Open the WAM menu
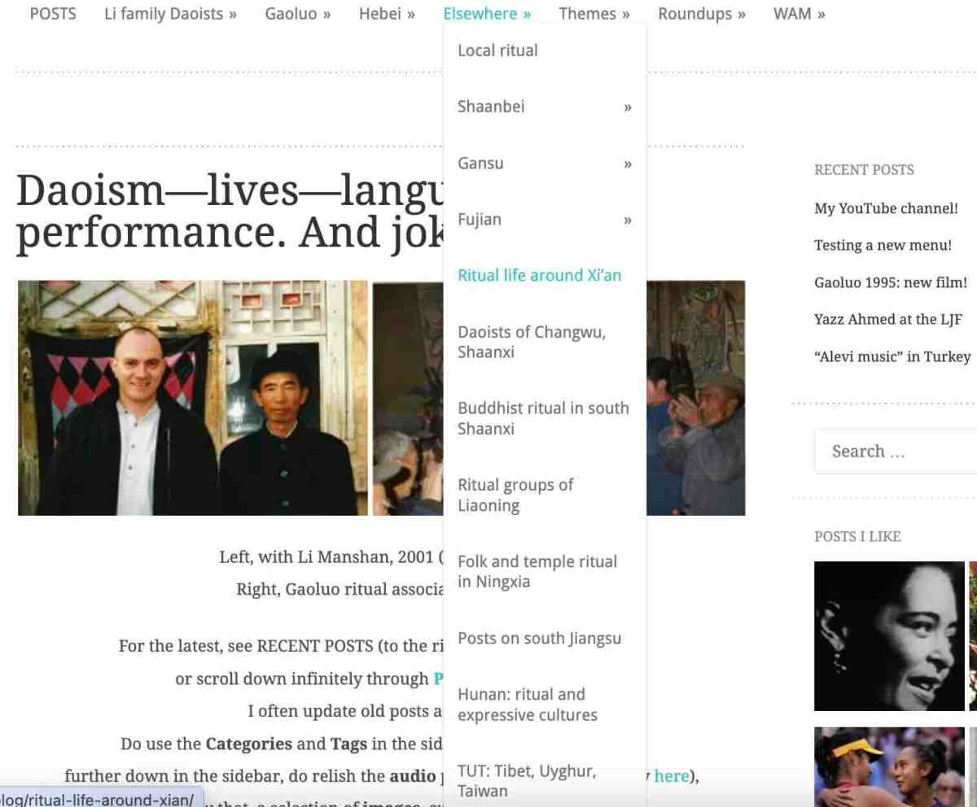 tap(799, 14)
